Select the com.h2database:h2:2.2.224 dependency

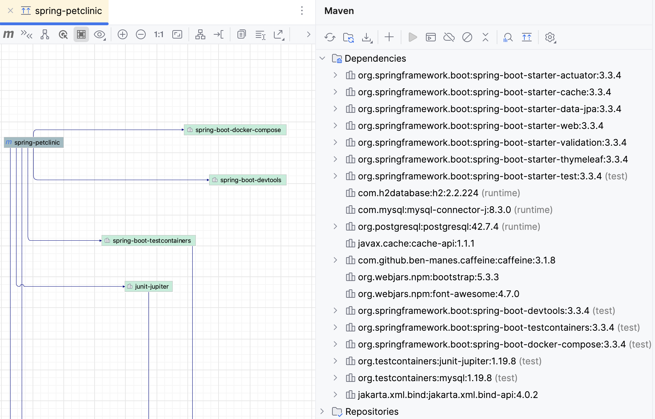click(x=418, y=193)
